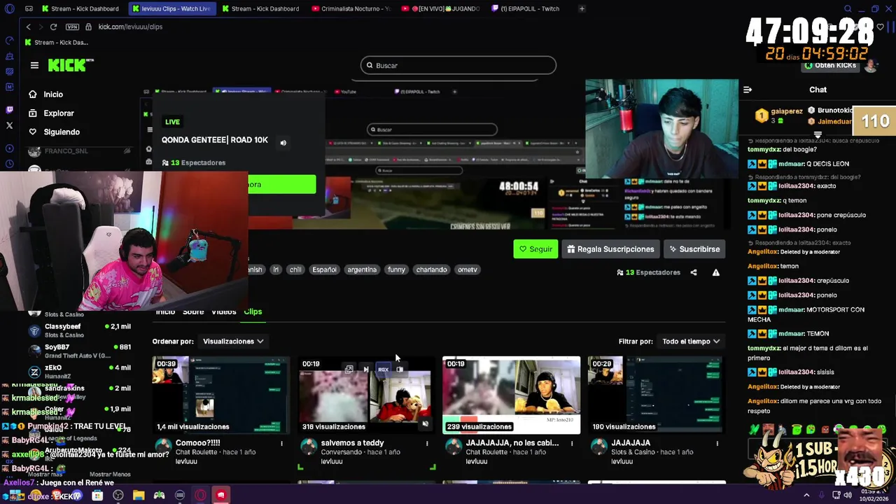This screenshot has height=504, width=896.
Task: Click the argentina tag
Action: (x=362, y=269)
